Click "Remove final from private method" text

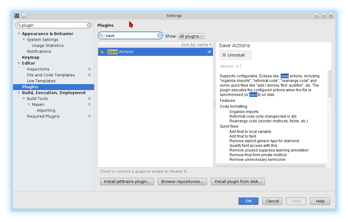[x=258, y=155]
